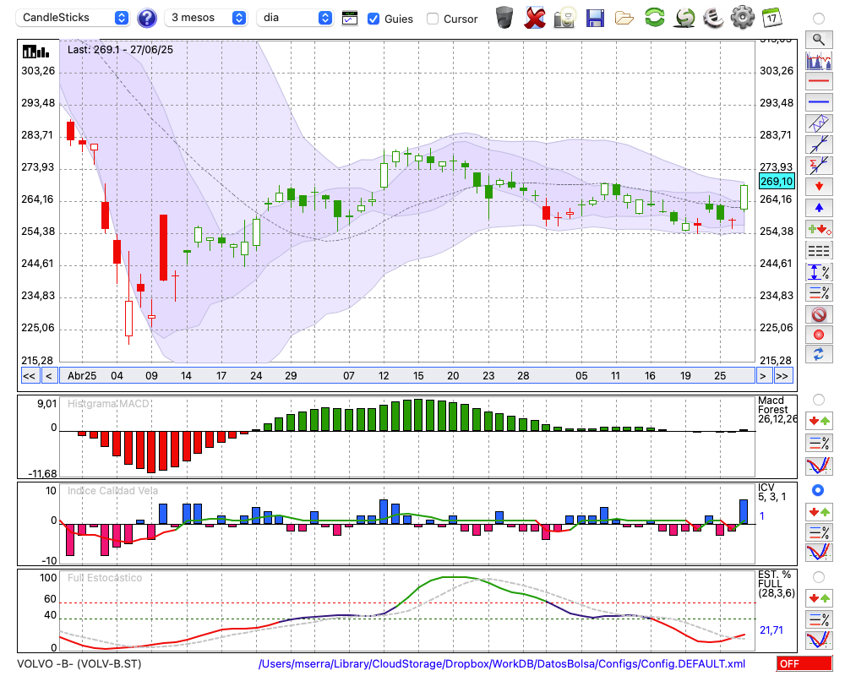Click the ICV panel oscillator curve button

point(819,553)
